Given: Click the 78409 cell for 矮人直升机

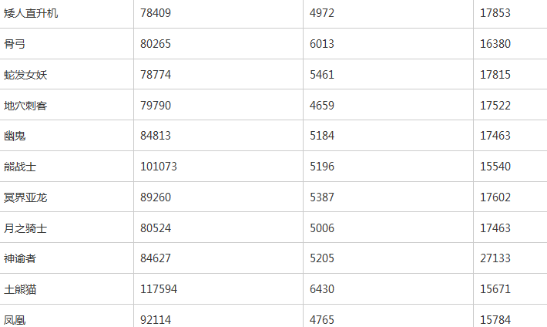Looking at the screenshot, I should 156,13.
